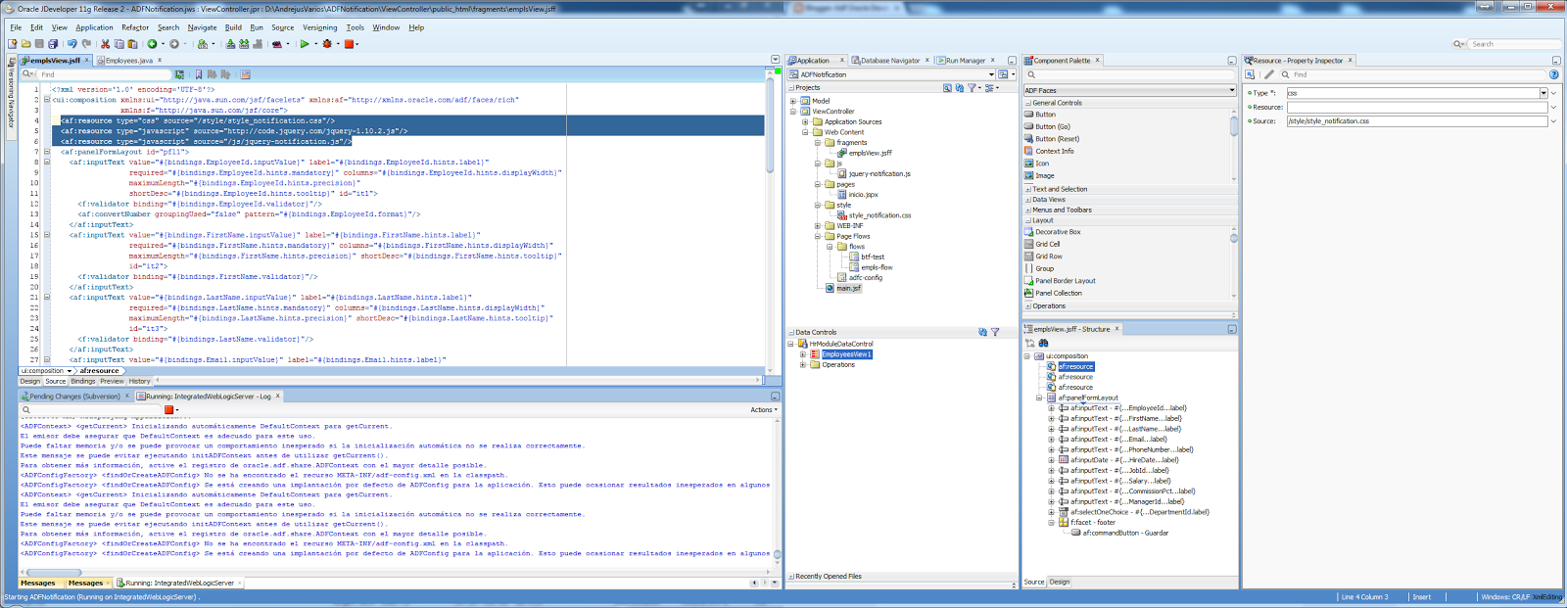Switch to the Run Manager tab

(x=965, y=61)
